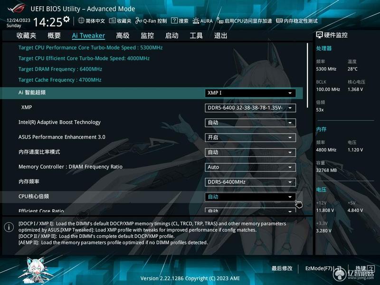The image size is (380, 285).
Task: Open the 启动 tab
Action: pyautogui.click(x=172, y=36)
